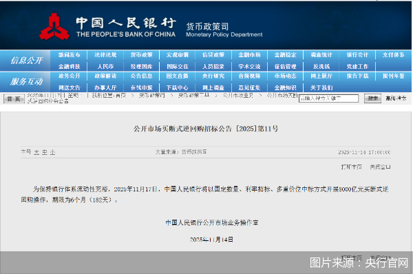This screenshot has width=413, height=274.
Task: Open 政务公开 under 服务互动
Action: click(70, 76)
